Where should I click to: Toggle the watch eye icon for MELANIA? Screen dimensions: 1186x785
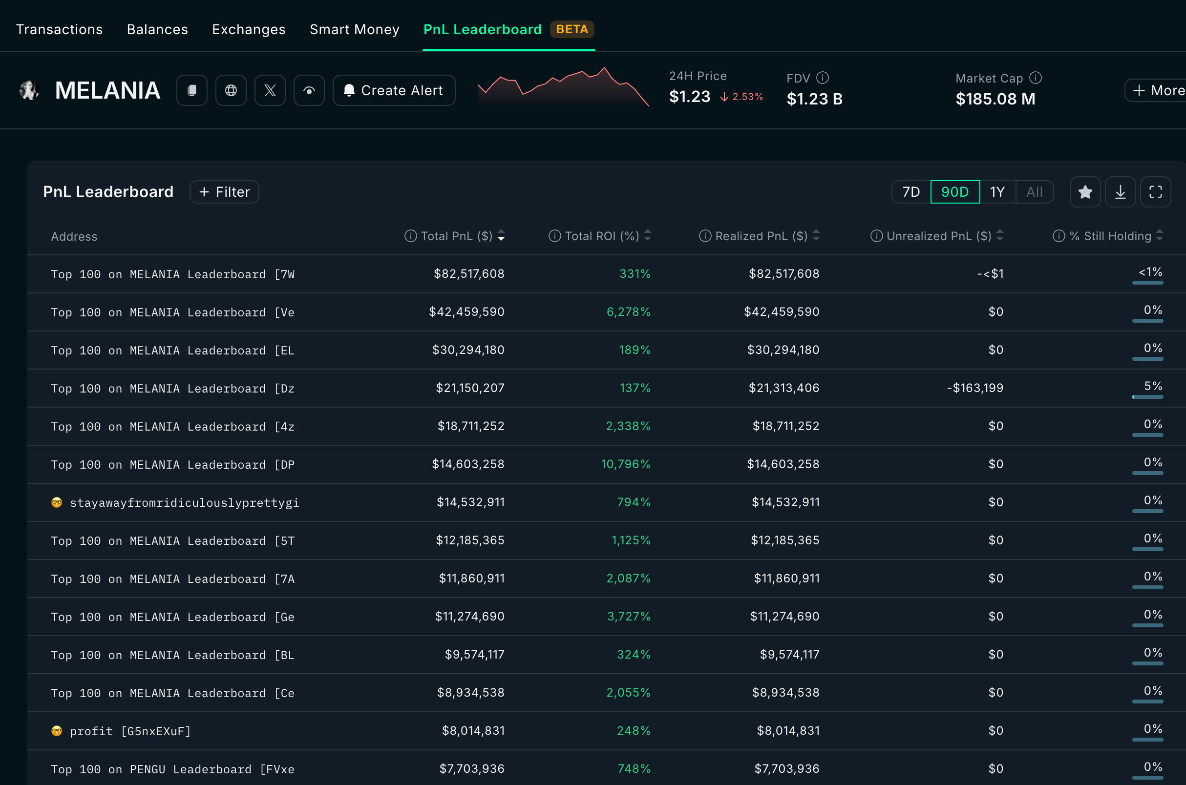click(309, 91)
